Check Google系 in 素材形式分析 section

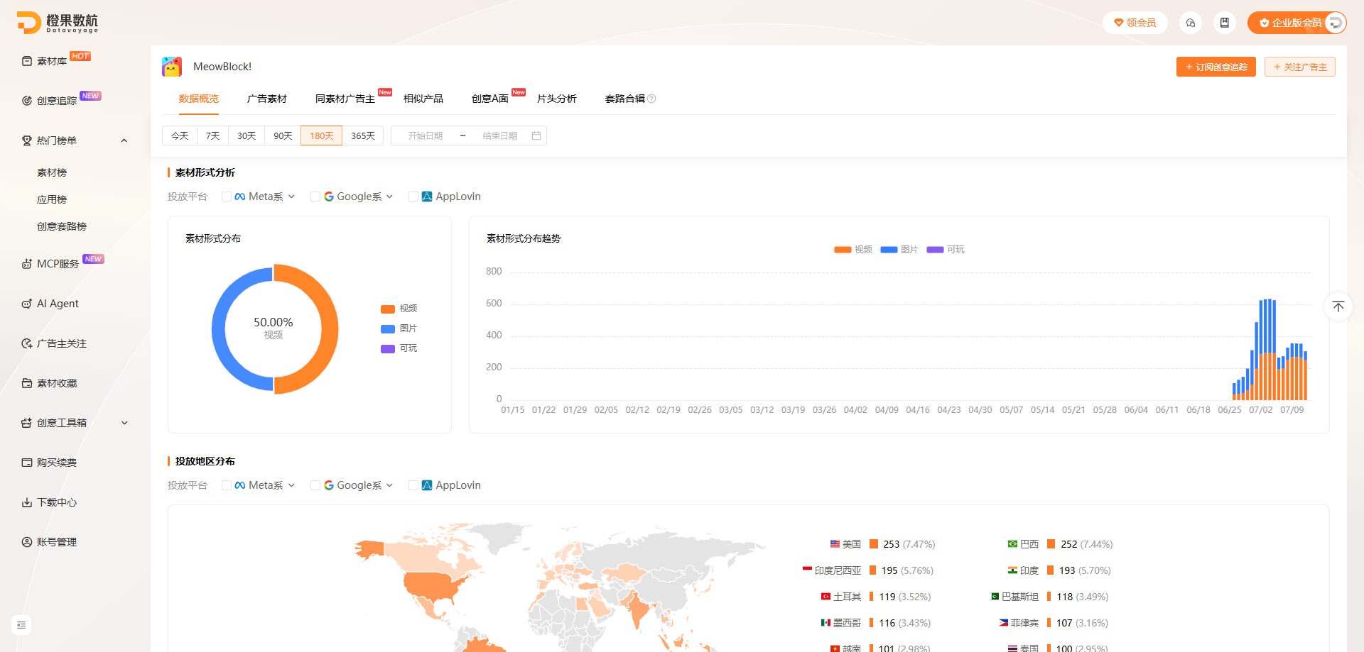[315, 197]
